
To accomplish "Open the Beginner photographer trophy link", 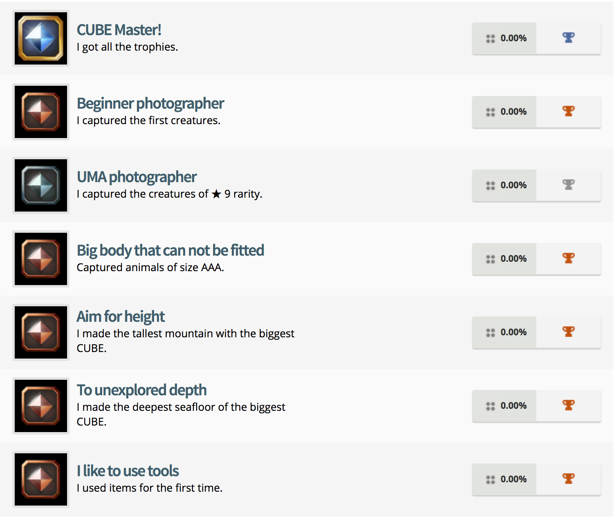I will [150, 104].
